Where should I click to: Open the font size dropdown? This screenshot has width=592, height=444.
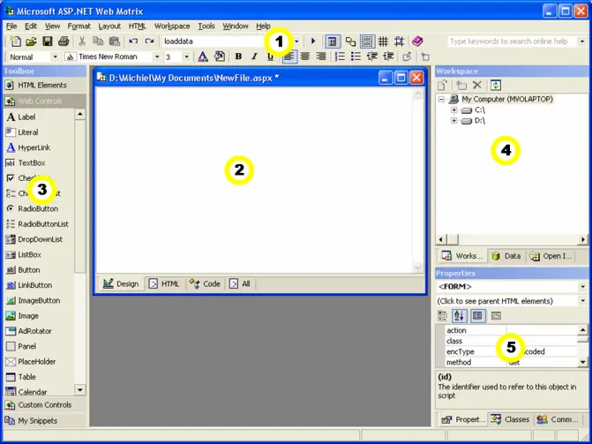tap(186, 56)
